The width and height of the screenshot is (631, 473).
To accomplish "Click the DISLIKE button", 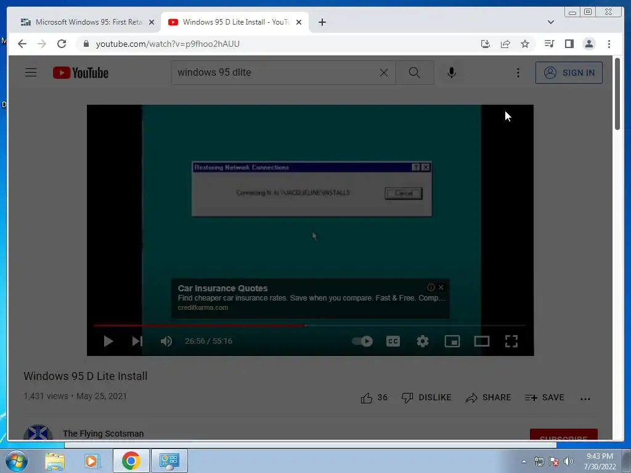I will click(426, 398).
